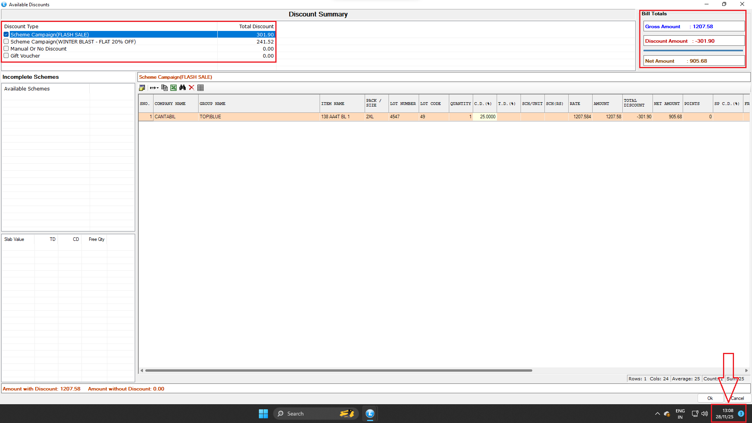
Task: Click the first grid layout toolbar icon
Action: (142, 88)
